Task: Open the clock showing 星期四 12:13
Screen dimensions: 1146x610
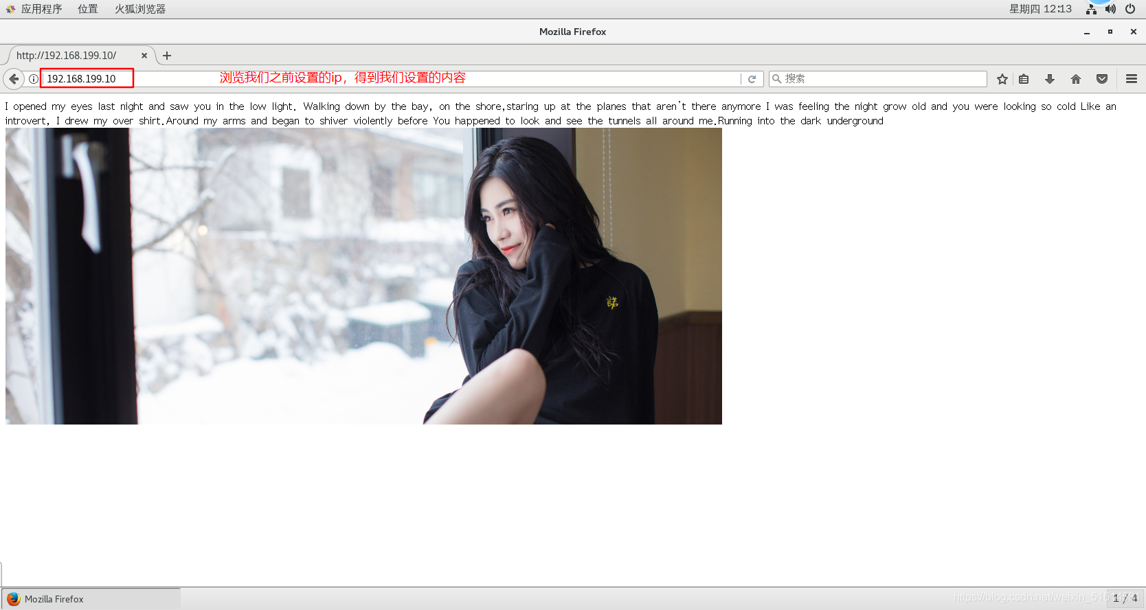Action: coord(1040,9)
